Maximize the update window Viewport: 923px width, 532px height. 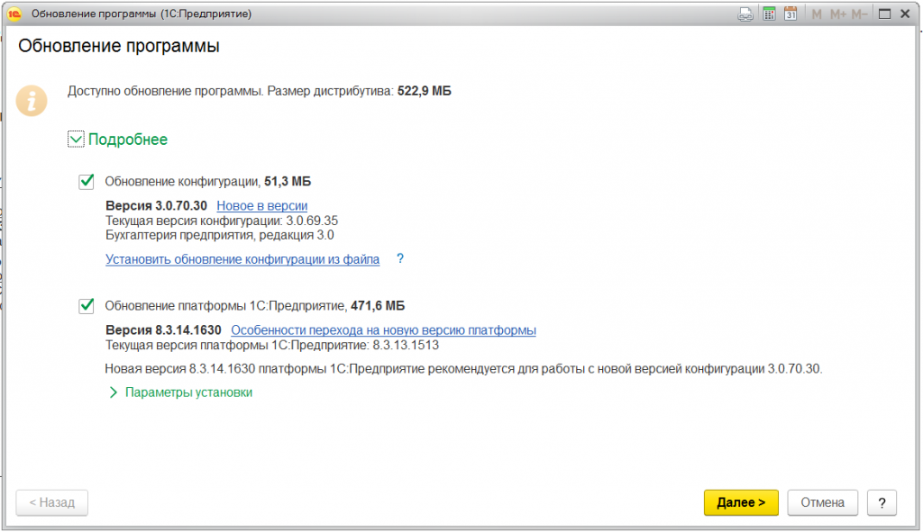click(884, 14)
